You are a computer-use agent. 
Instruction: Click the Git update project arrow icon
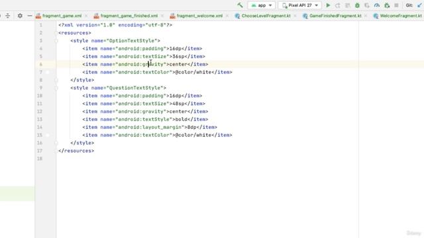click(419, 5)
